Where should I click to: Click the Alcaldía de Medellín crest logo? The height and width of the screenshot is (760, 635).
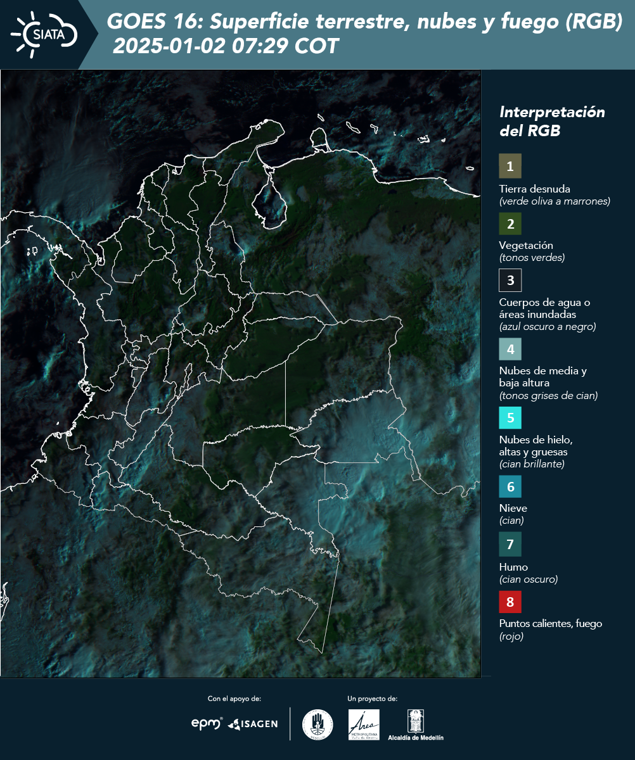click(x=416, y=725)
